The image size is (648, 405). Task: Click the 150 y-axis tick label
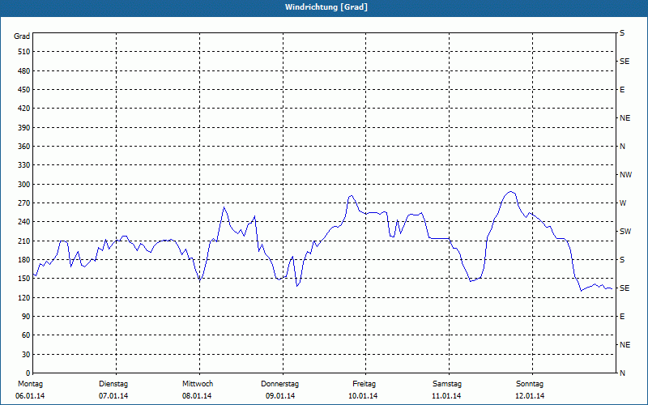[x=23, y=279]
